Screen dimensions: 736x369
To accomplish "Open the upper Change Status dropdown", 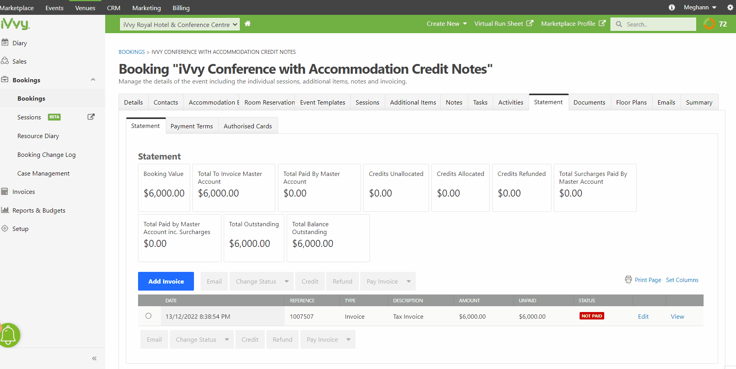I will pos(262,281).
